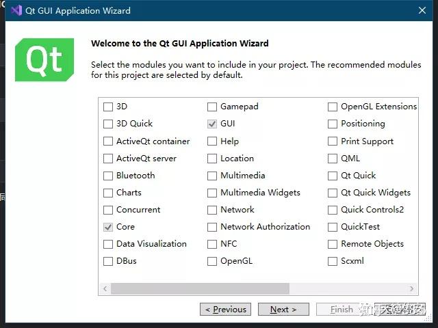The width and height of the screenshot is (438, 328).
Task: Go to the Next wizard page
Action: [x=283, y=310]
